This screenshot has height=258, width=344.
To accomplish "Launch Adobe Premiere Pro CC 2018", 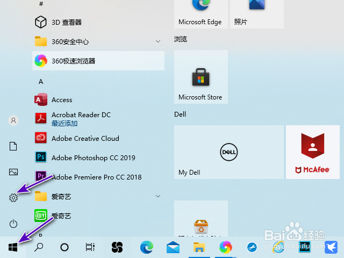I will coord(98,177).
